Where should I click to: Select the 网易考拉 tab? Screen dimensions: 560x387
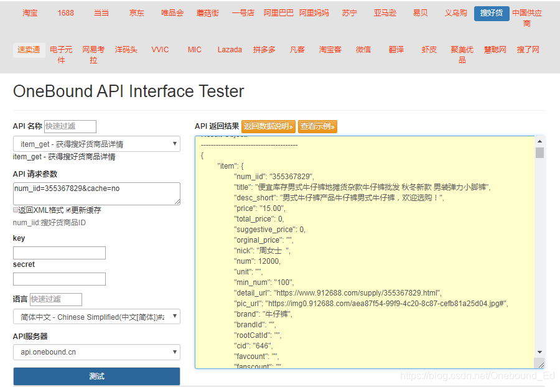pos(93,55)
